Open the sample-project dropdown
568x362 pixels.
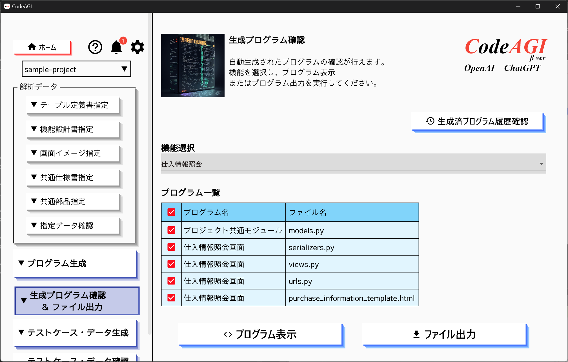76,69
